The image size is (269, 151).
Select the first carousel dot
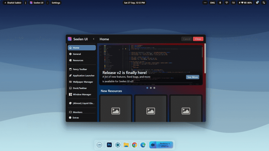[x=147, y=88]
